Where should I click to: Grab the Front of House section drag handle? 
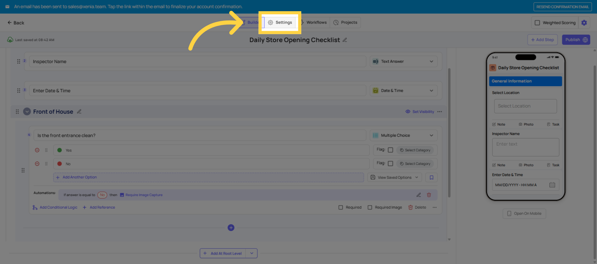click(x=17, y=112)
